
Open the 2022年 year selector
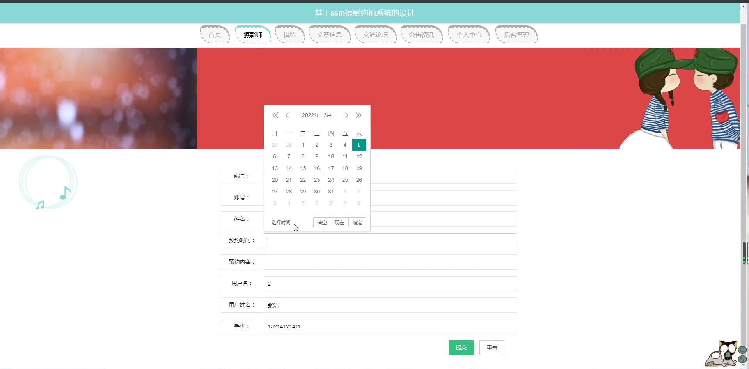click(x=311, y=115)
